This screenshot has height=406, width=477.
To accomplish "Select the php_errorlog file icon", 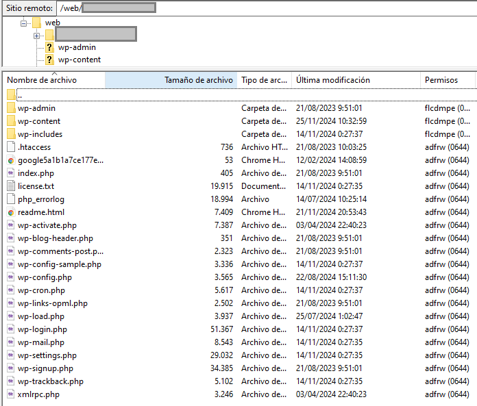I will click(x=11, y=199).
